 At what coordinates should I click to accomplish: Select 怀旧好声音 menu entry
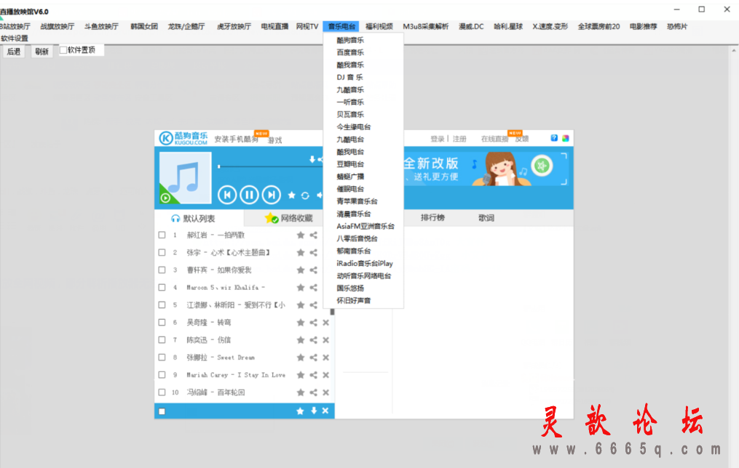pos(353,301)
